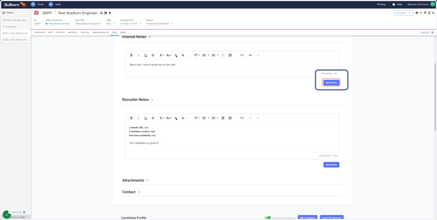Undo last edit in Internal Notes
Viewport: 437px width, 220px height.
(x=251, y=55)
